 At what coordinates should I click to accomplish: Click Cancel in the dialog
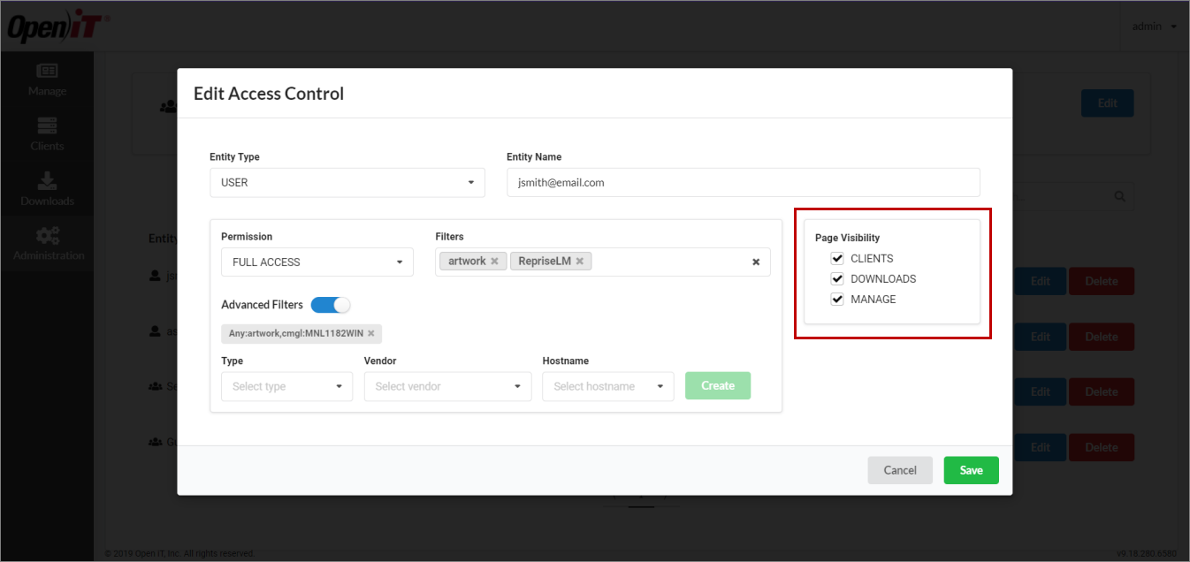pos(900,470)
